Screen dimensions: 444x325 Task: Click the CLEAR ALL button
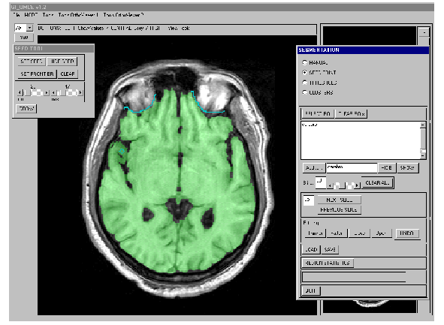coord(377,182)
